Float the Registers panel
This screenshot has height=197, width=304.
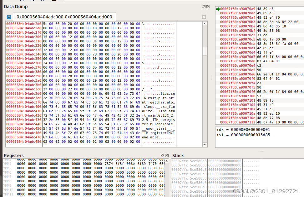coord(162,155)
